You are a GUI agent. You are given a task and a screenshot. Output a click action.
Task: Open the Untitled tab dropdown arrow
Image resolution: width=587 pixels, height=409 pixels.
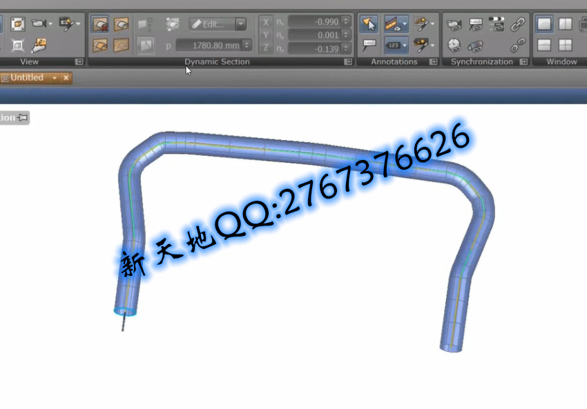tap(55, 78)
